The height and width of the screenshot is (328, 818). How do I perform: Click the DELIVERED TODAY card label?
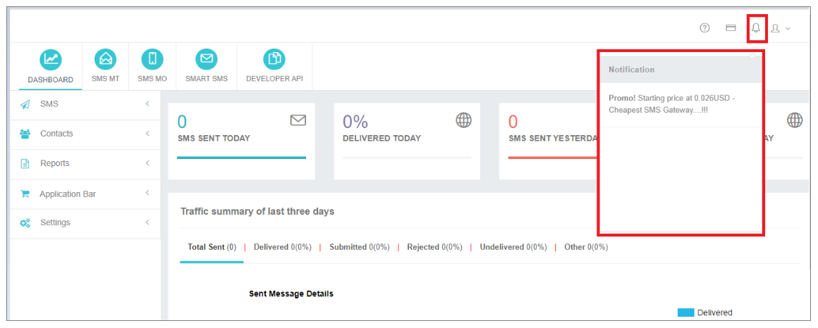(x=382, y=139)
